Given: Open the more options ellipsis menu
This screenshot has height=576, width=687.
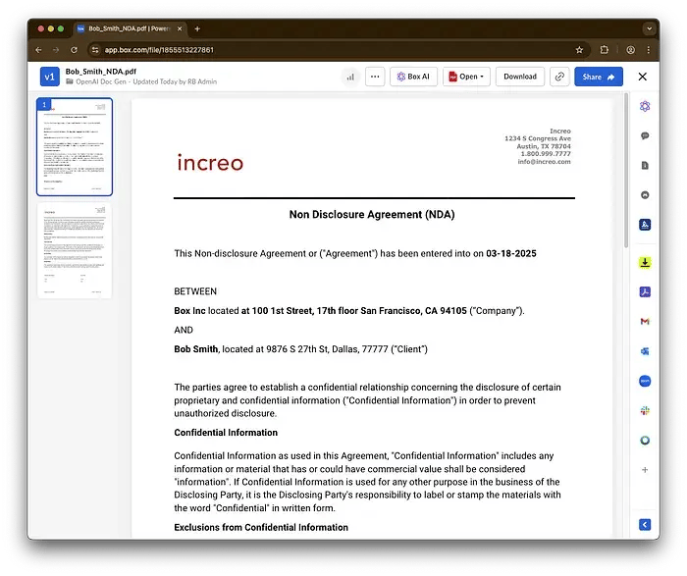Looking at the screenshot, I should click(x=375, y=77).
